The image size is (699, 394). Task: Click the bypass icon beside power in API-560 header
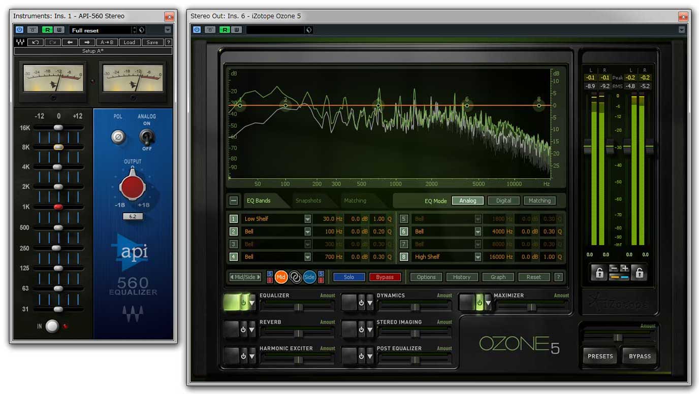[x=33, y=30]
